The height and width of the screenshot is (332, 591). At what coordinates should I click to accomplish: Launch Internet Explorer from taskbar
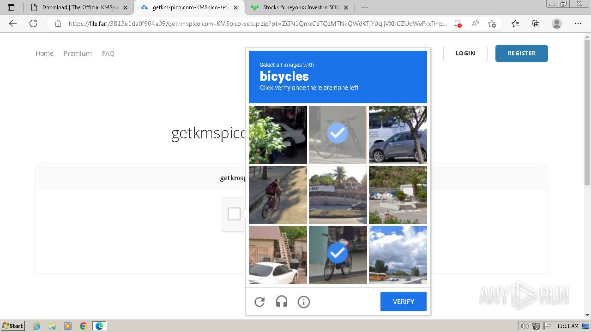point(36,326)
